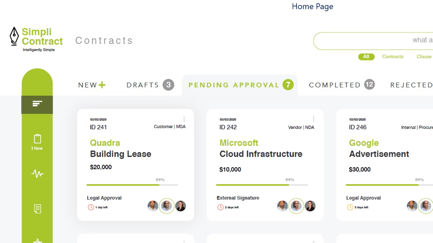Switch to the REJECTED tab
The image size is (433, 243).
coord(411,85)
